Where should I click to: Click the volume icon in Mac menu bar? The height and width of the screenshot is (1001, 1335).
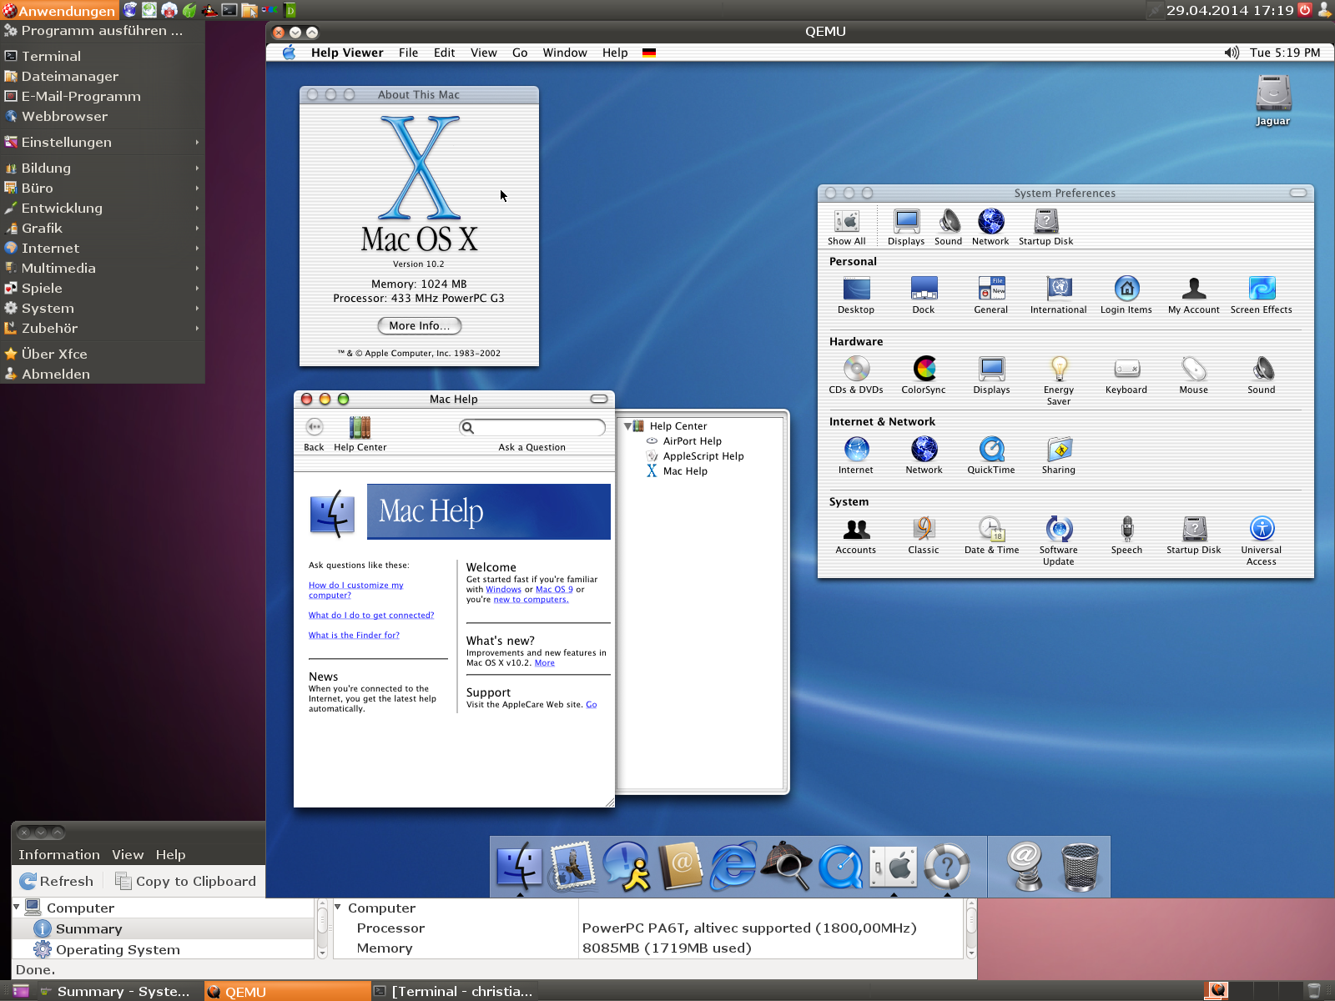point(1232,53)
